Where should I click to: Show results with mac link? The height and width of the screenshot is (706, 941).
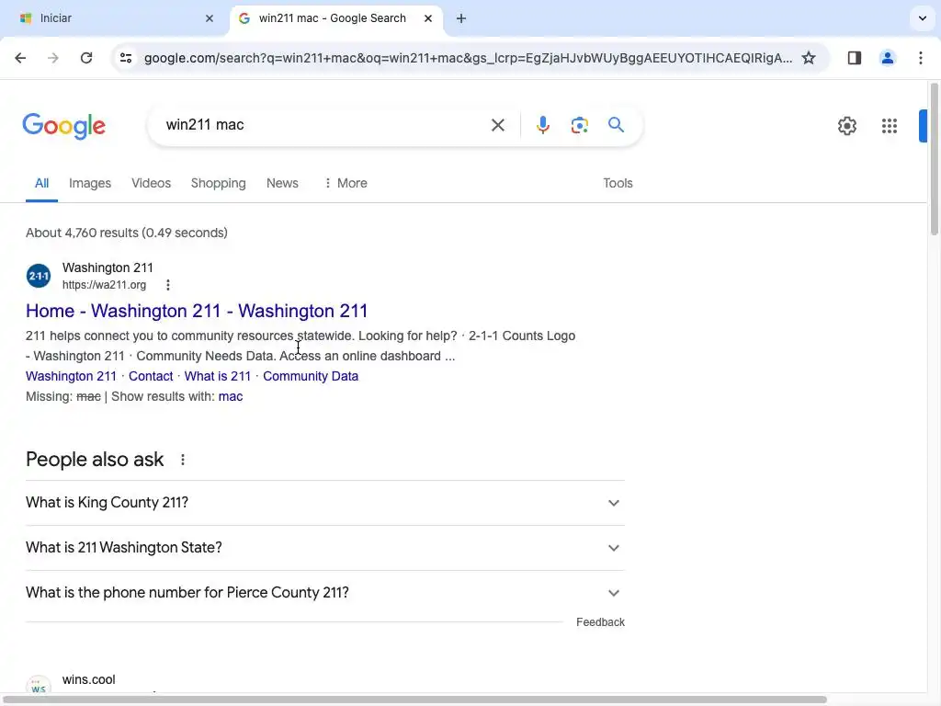click(x=231, y=397)
